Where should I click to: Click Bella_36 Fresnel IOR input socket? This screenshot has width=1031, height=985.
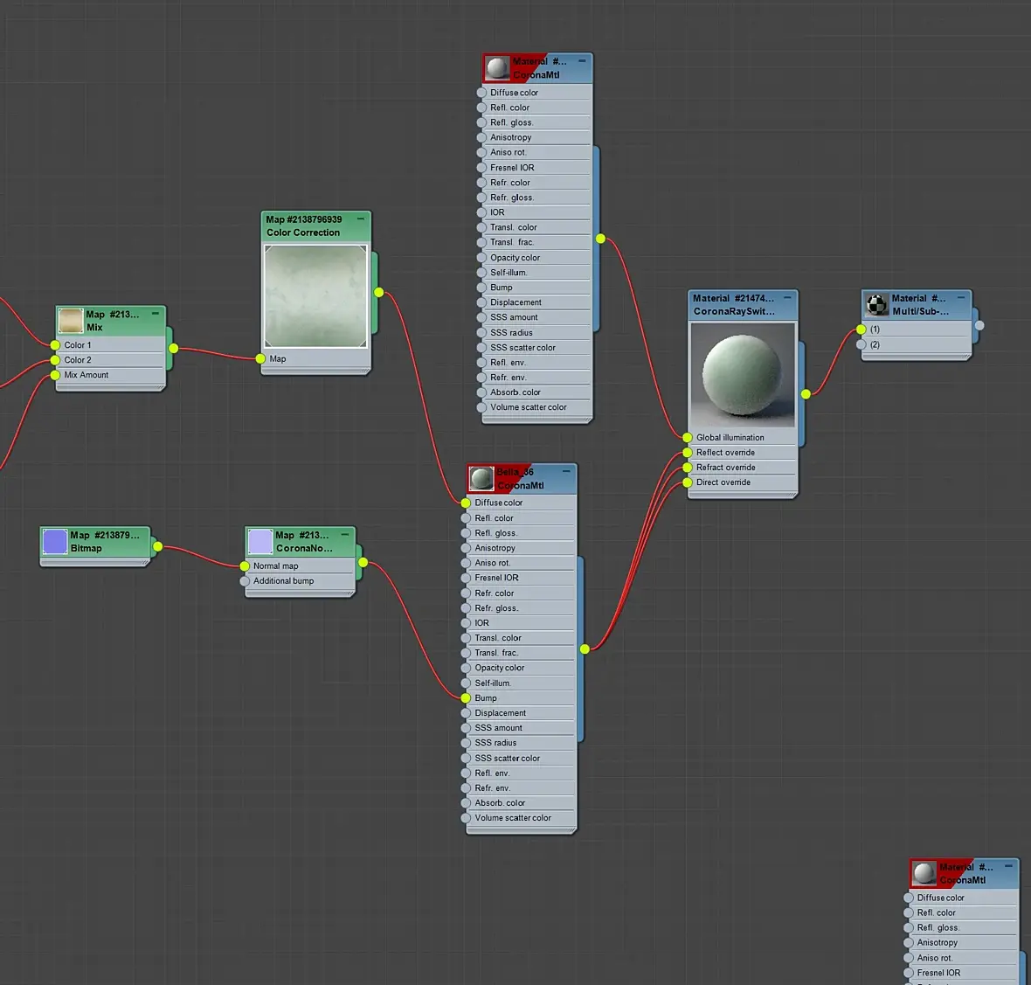[x=466, y=578]
